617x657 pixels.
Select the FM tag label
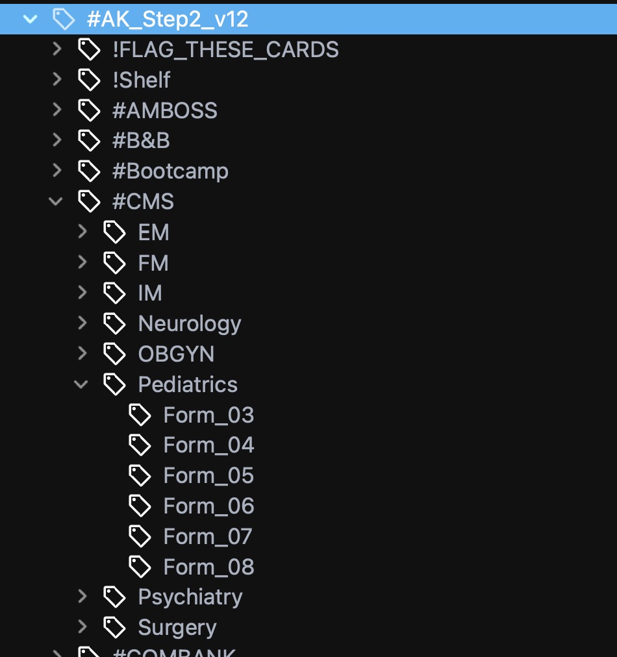click(153, 263)
